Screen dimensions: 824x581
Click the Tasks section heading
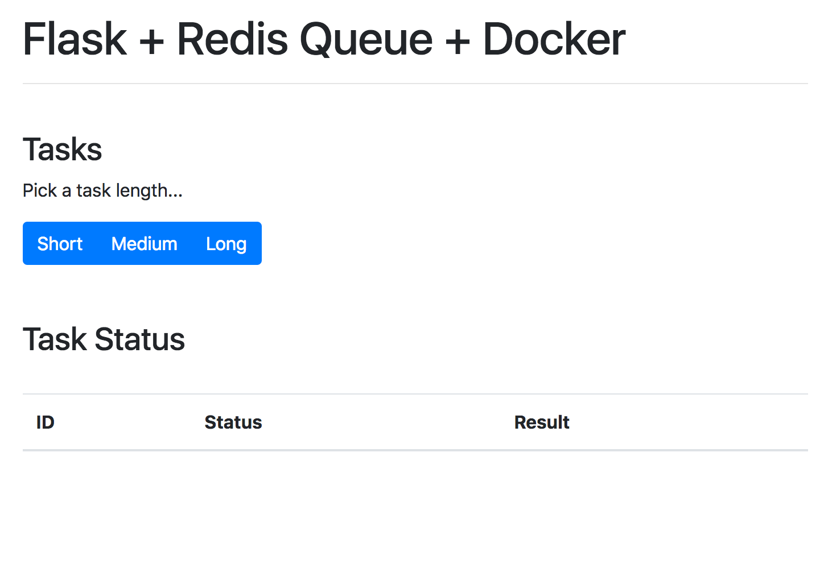[62, 149]
